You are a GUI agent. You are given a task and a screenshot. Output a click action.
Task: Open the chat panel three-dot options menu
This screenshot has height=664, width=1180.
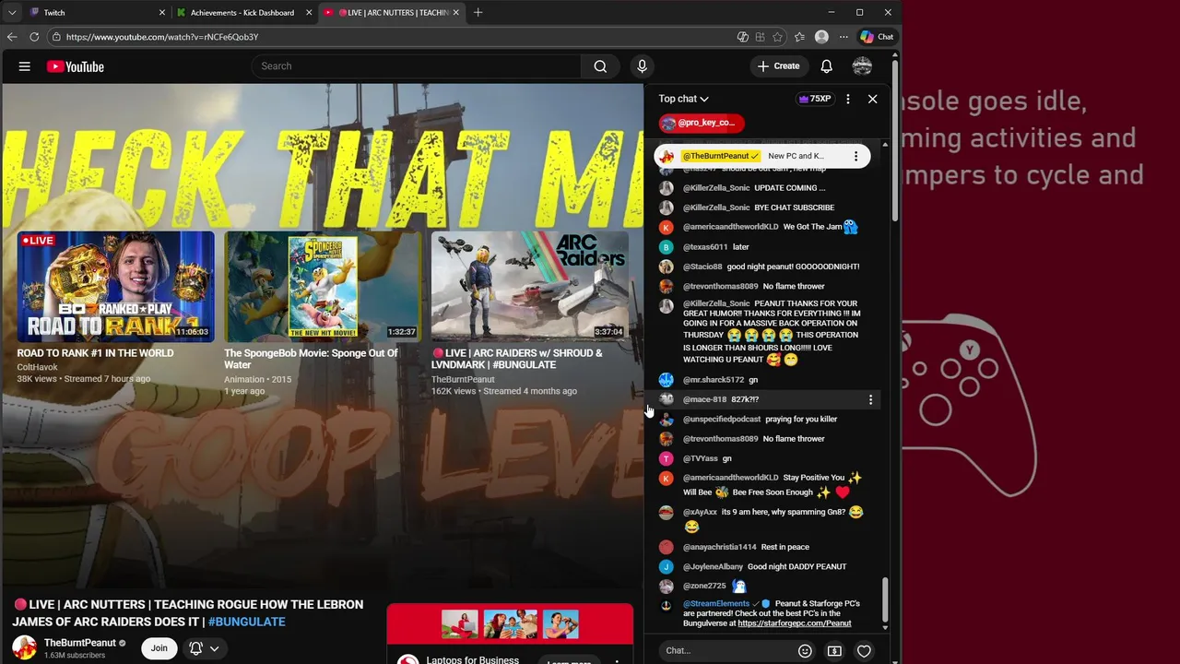point(848,99)
